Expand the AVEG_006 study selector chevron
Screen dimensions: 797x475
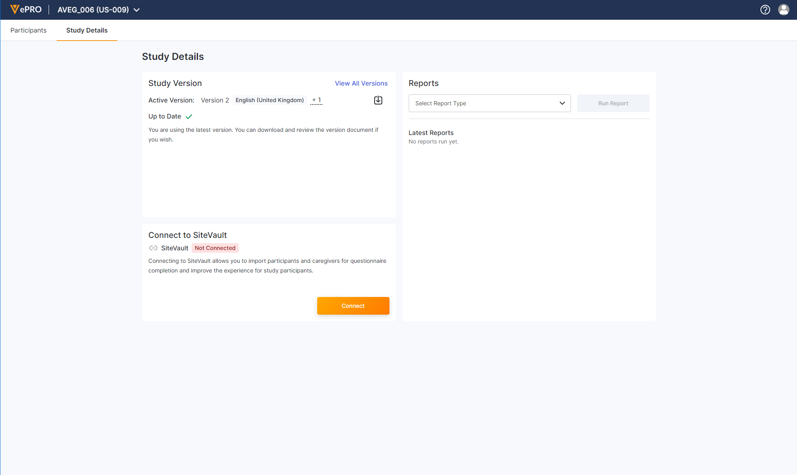pyautogui.click(x=137, y=10)
